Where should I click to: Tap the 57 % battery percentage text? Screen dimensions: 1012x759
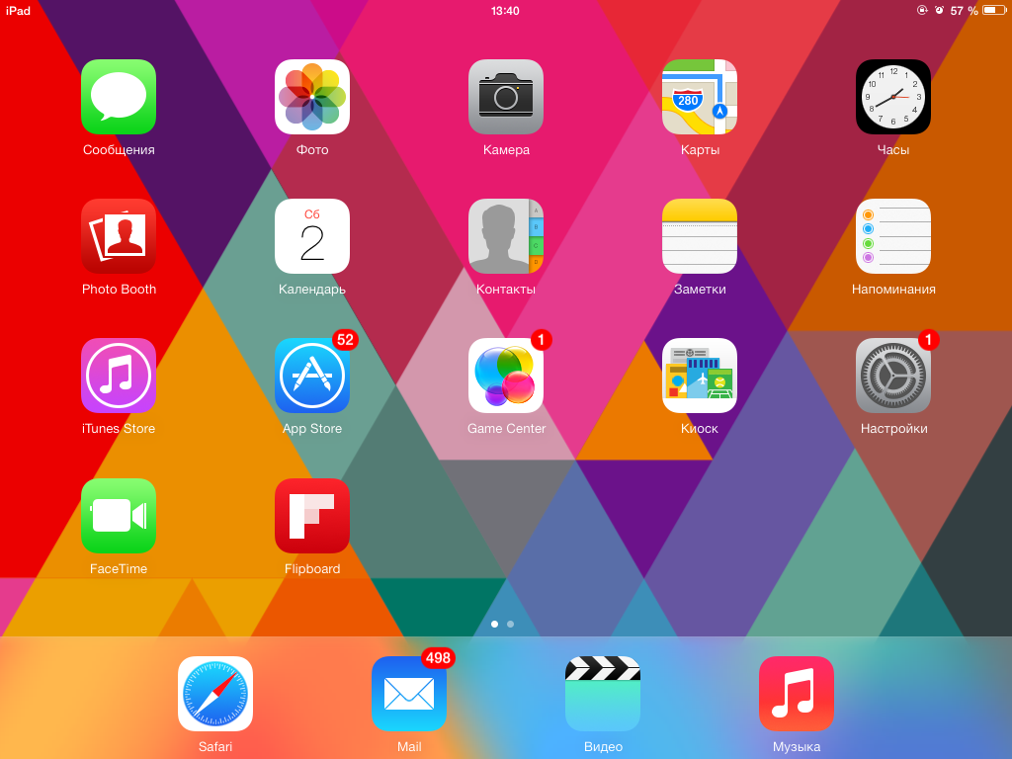pos(965,10)
